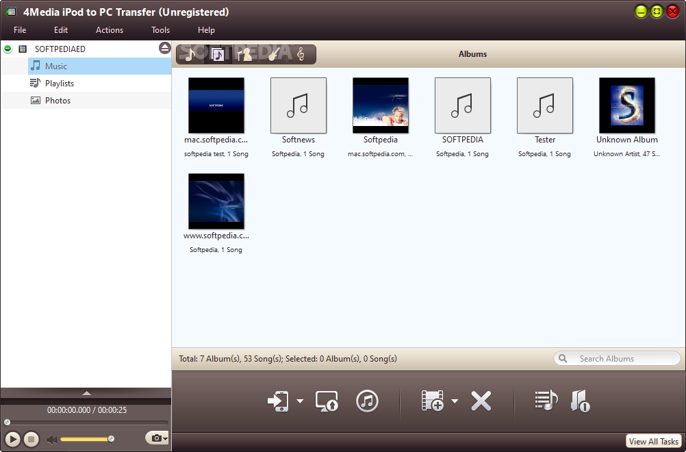Adjust the yellow volume slider
686x452 pixels.
(87, 439)
